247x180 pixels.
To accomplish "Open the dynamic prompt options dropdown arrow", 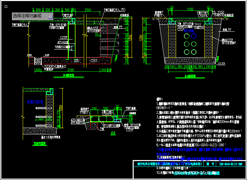I will tap(50, 17).
